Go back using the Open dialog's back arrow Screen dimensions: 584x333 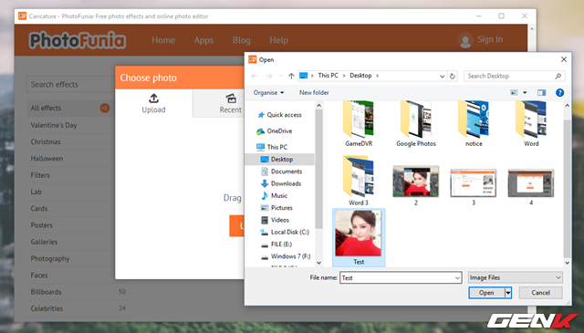[255, 76]
